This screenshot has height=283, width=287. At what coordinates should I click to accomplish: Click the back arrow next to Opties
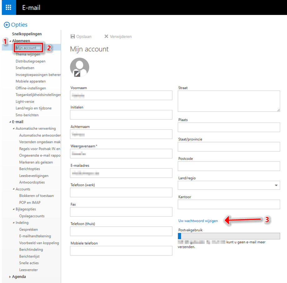(7, 25)
